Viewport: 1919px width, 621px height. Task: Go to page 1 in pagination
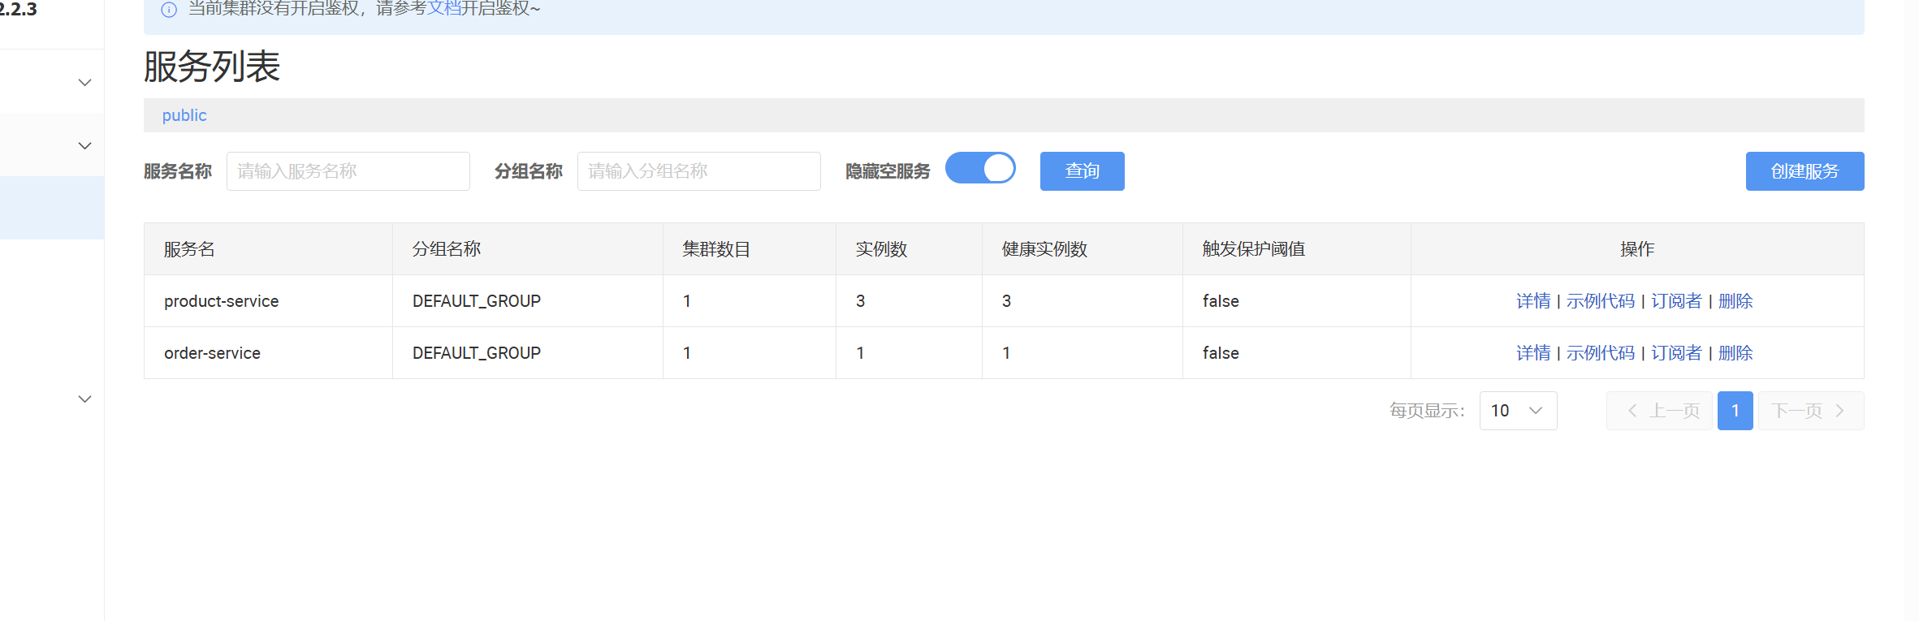tap(1735, 411)
